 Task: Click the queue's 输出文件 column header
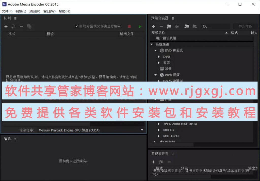coord(127,34)
